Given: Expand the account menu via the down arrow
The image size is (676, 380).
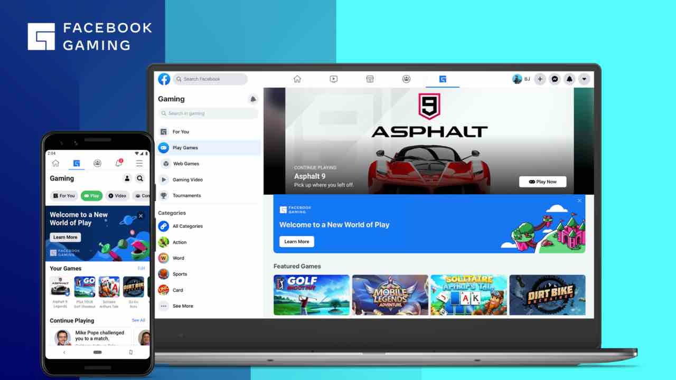Looking at the screenshot, I should coord(584,79).
